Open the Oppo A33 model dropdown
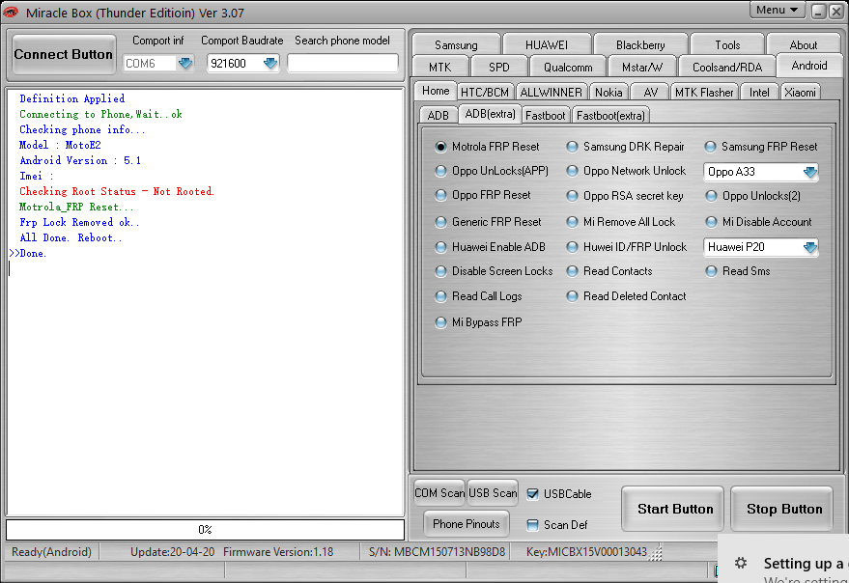Image resolution: width=849 pixels, height=583 pixels. click(x=809, y=172)
